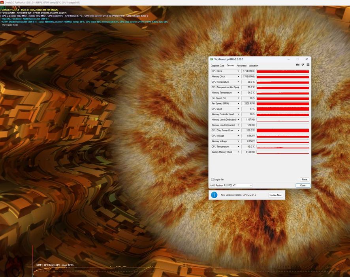Click the 209.0 W power draw value
This screenshot has height=277, width=350.
point(248,130)
